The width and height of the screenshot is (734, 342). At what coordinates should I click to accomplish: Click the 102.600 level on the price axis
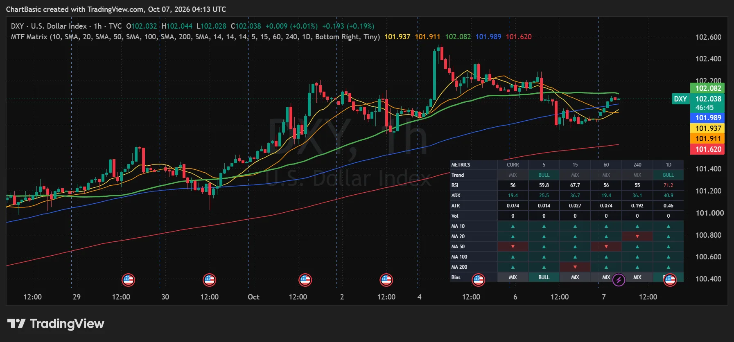[x=708, y=37]
